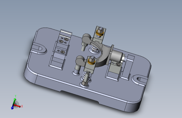182x118 pixels.
Task: Select the support post under the lower clamp arm
Action: click(x=77, y=69)
